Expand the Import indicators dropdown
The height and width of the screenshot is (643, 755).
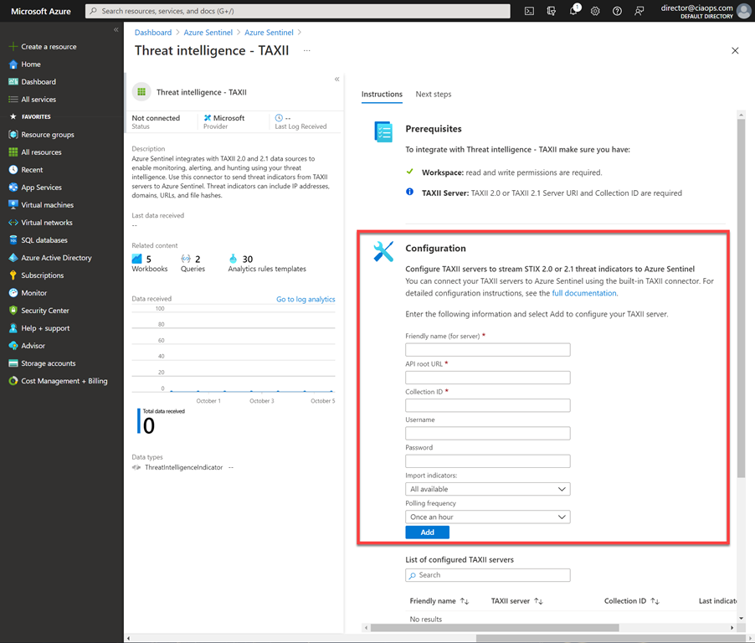487,489
